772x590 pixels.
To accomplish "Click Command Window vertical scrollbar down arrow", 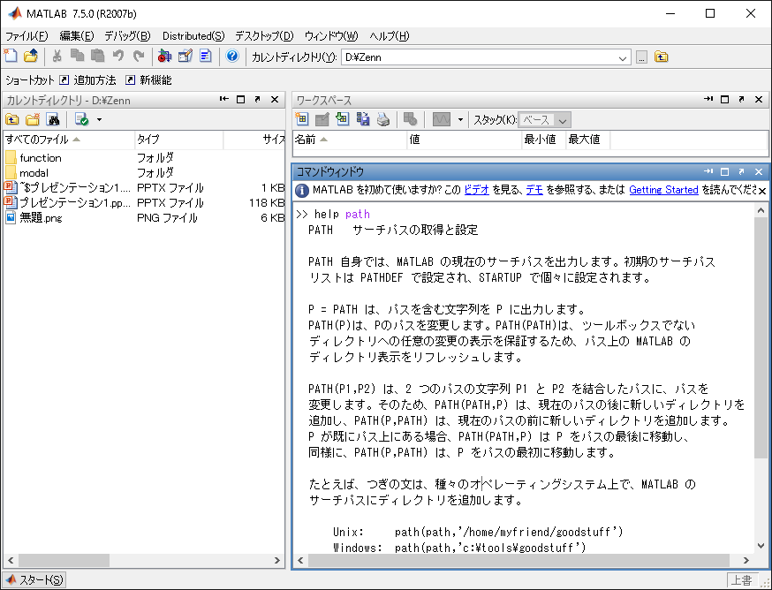I will click(761, 545).
